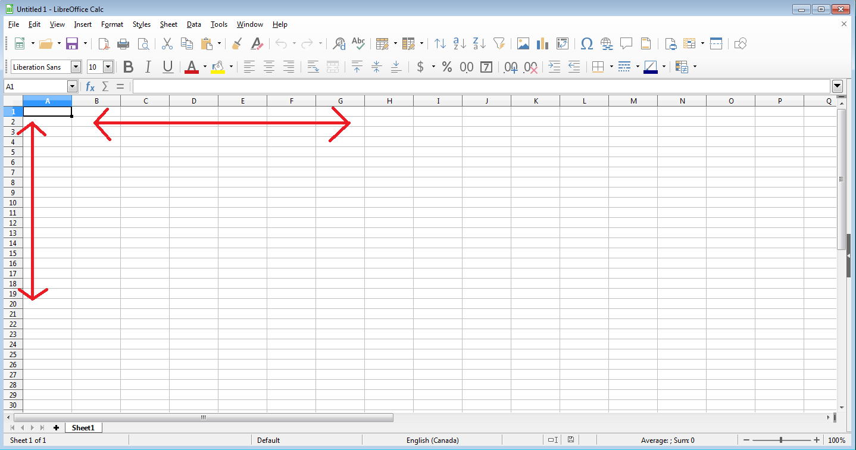Open the Liberation Sans font name dropdown
The image size is (856, 450).
76,67
